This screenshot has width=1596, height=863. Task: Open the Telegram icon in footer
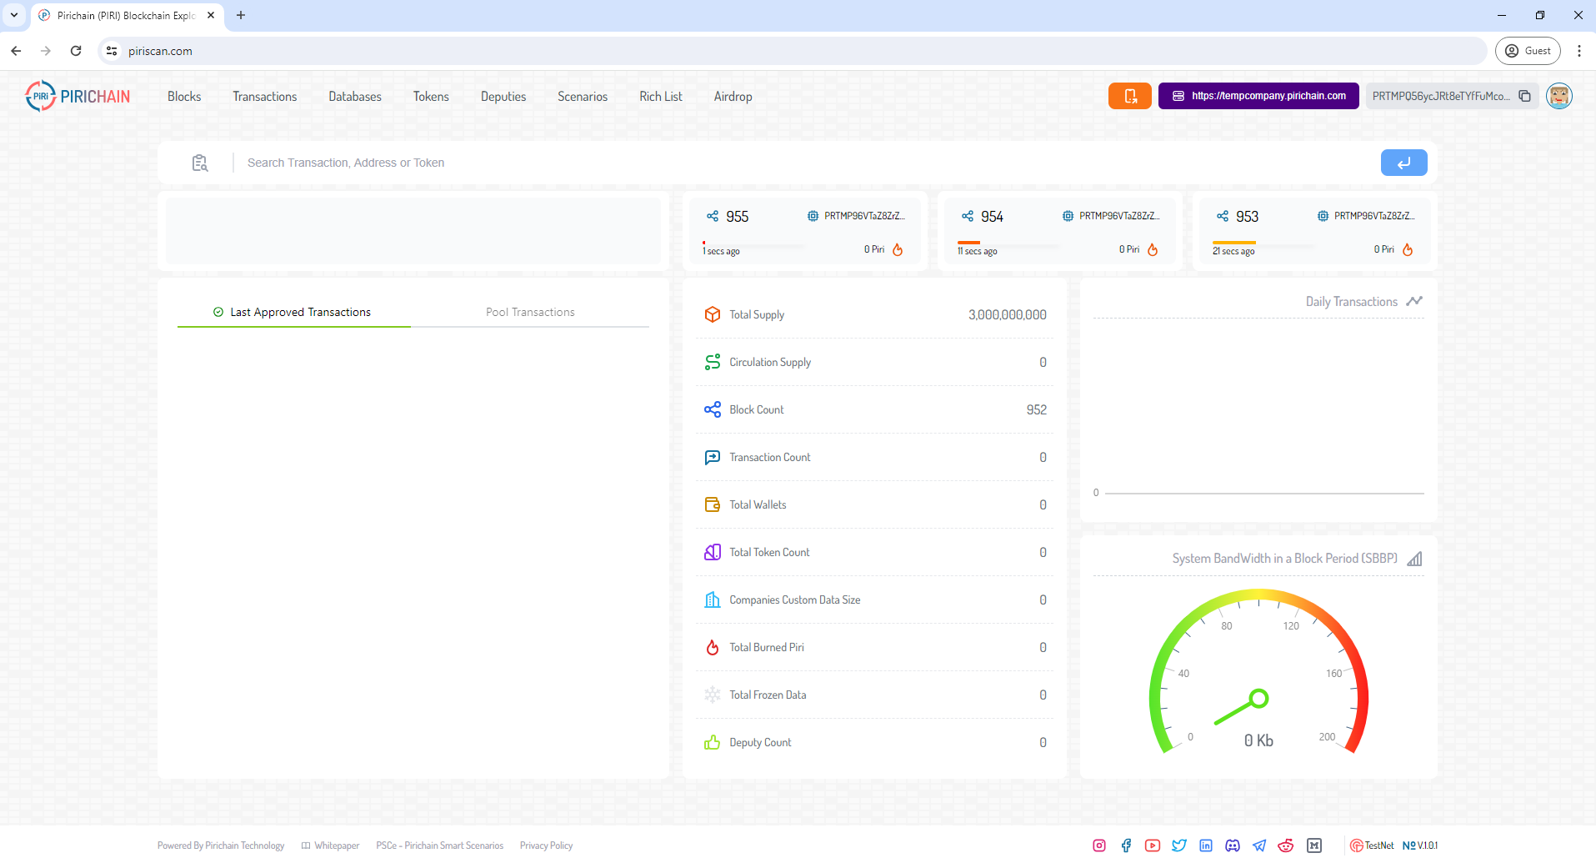coord(1259,845)
